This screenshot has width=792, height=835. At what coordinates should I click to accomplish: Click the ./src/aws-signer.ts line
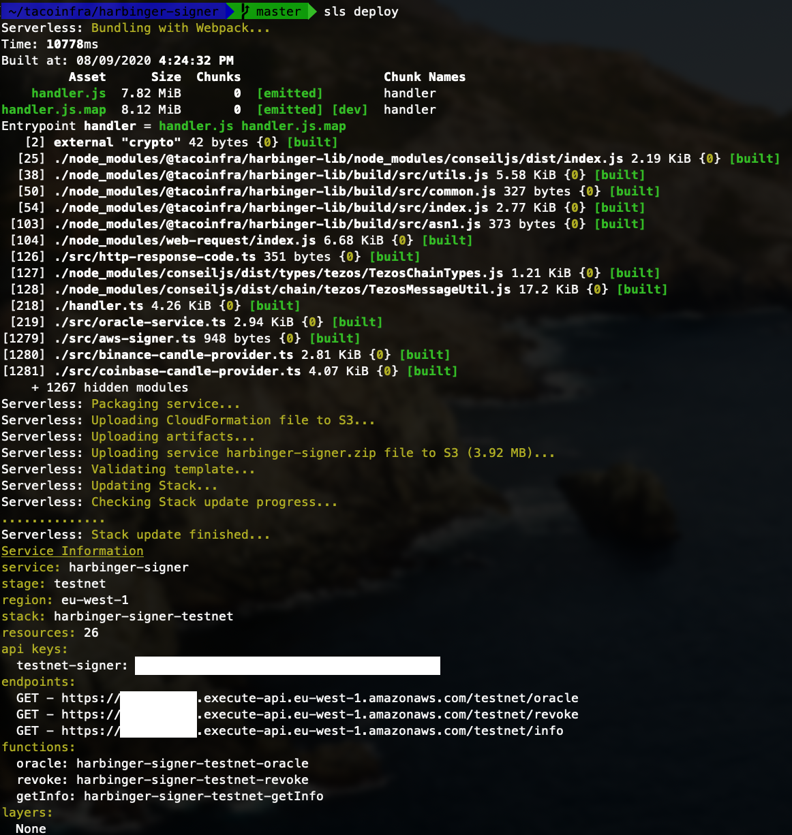(x=181, y=338)
